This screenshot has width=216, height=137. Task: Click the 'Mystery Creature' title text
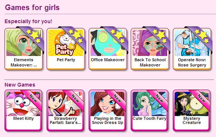pyautogui.click(x=192, y=120)
